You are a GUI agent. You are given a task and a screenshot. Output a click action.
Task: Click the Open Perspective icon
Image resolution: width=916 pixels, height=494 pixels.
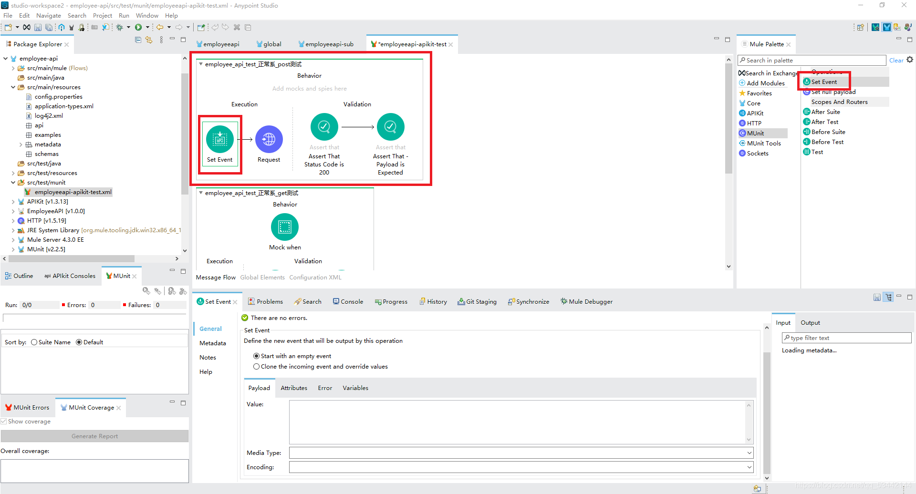[860, 27]
